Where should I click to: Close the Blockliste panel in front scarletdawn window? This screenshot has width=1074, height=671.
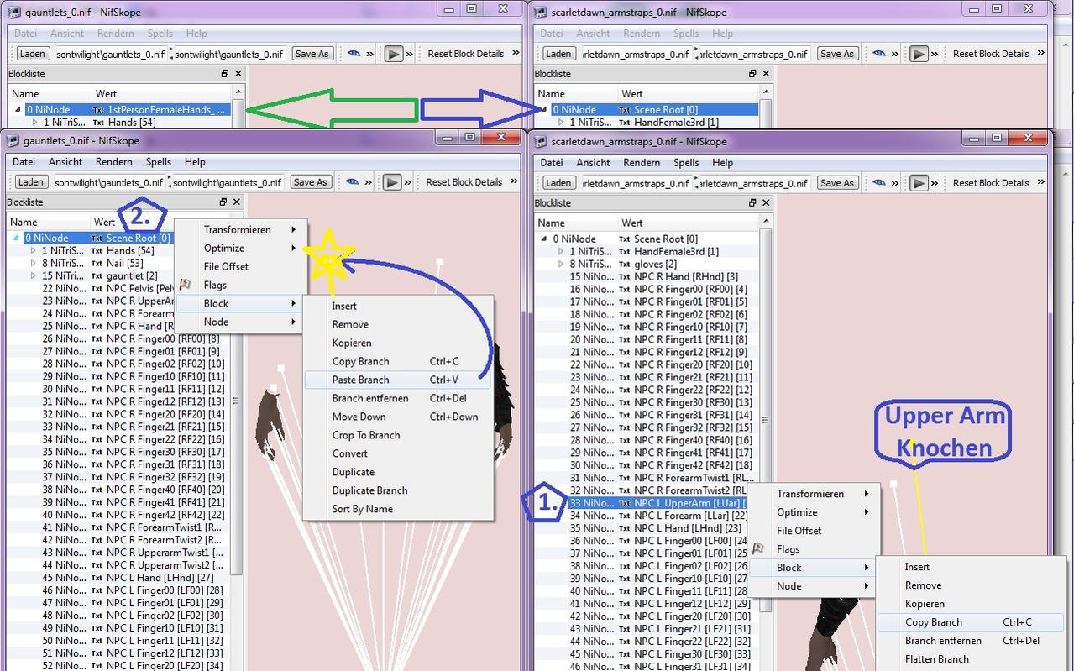click(x=764, y=203)
